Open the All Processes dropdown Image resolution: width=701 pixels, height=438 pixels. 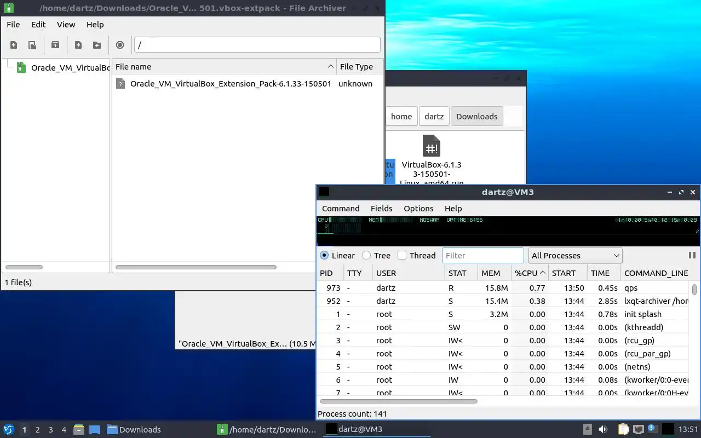[x=575, y=255]
